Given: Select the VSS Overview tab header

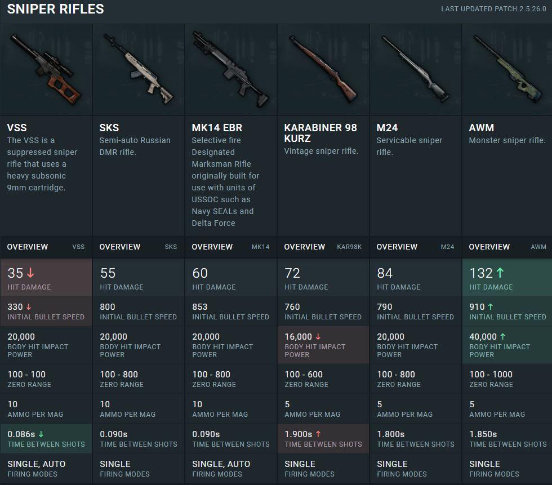Looking at the screenshot, I should pyautogui.click(x=46, y=247).
